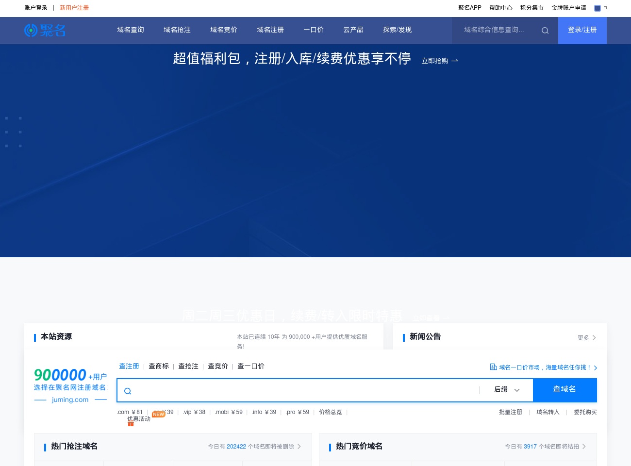Open the 一口价 menu
Screen dimensions: 631x466
314,30
